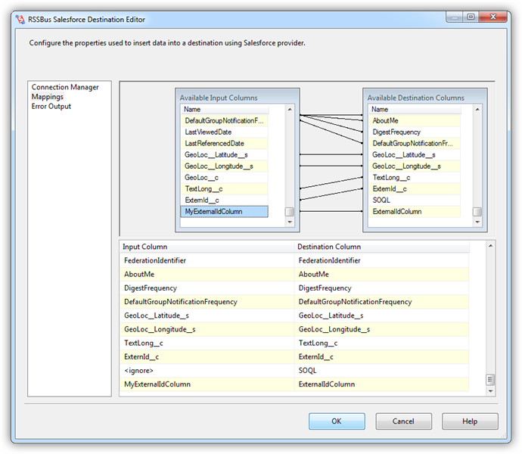Viewport: 522px width, 454px height.
Task: Maximize the Destination Editor window
Action: (471, 17)
